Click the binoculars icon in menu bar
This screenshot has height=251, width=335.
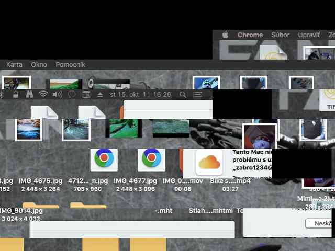29,95
